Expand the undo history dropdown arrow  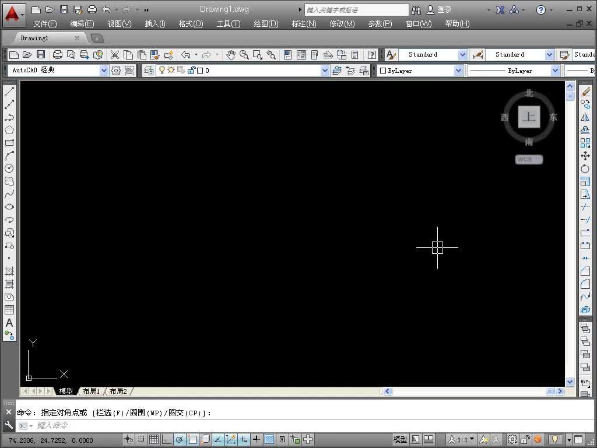196,55
